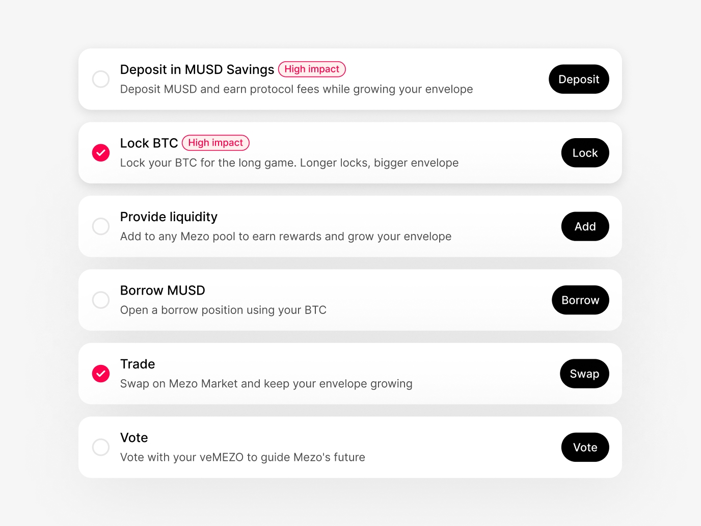This screenshot has height=526, width=701.
Task: Check the Borrow MUSD circle
Action: pos(101,300)
